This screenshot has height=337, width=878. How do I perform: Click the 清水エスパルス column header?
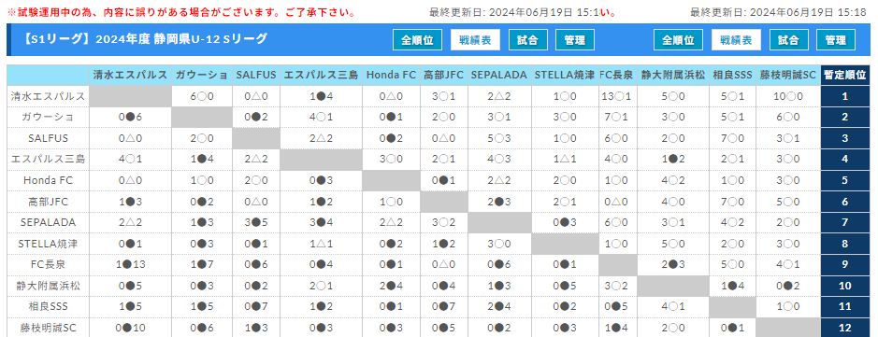point(131,75)
